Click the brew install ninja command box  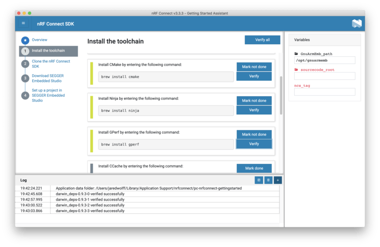coord(166,110)
